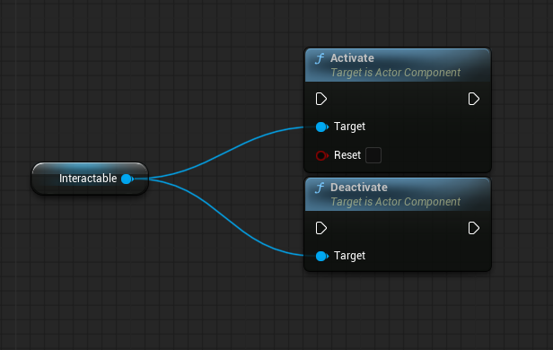Click the Activate node's output execution pin
Screen dimensions: 553x350
(x=474, y=99)
